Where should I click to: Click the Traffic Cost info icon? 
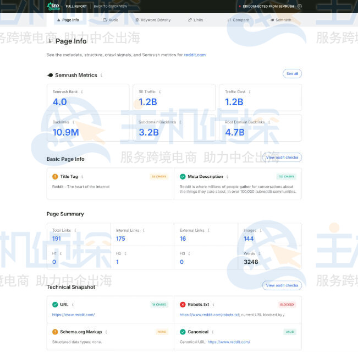click(250, 91)
